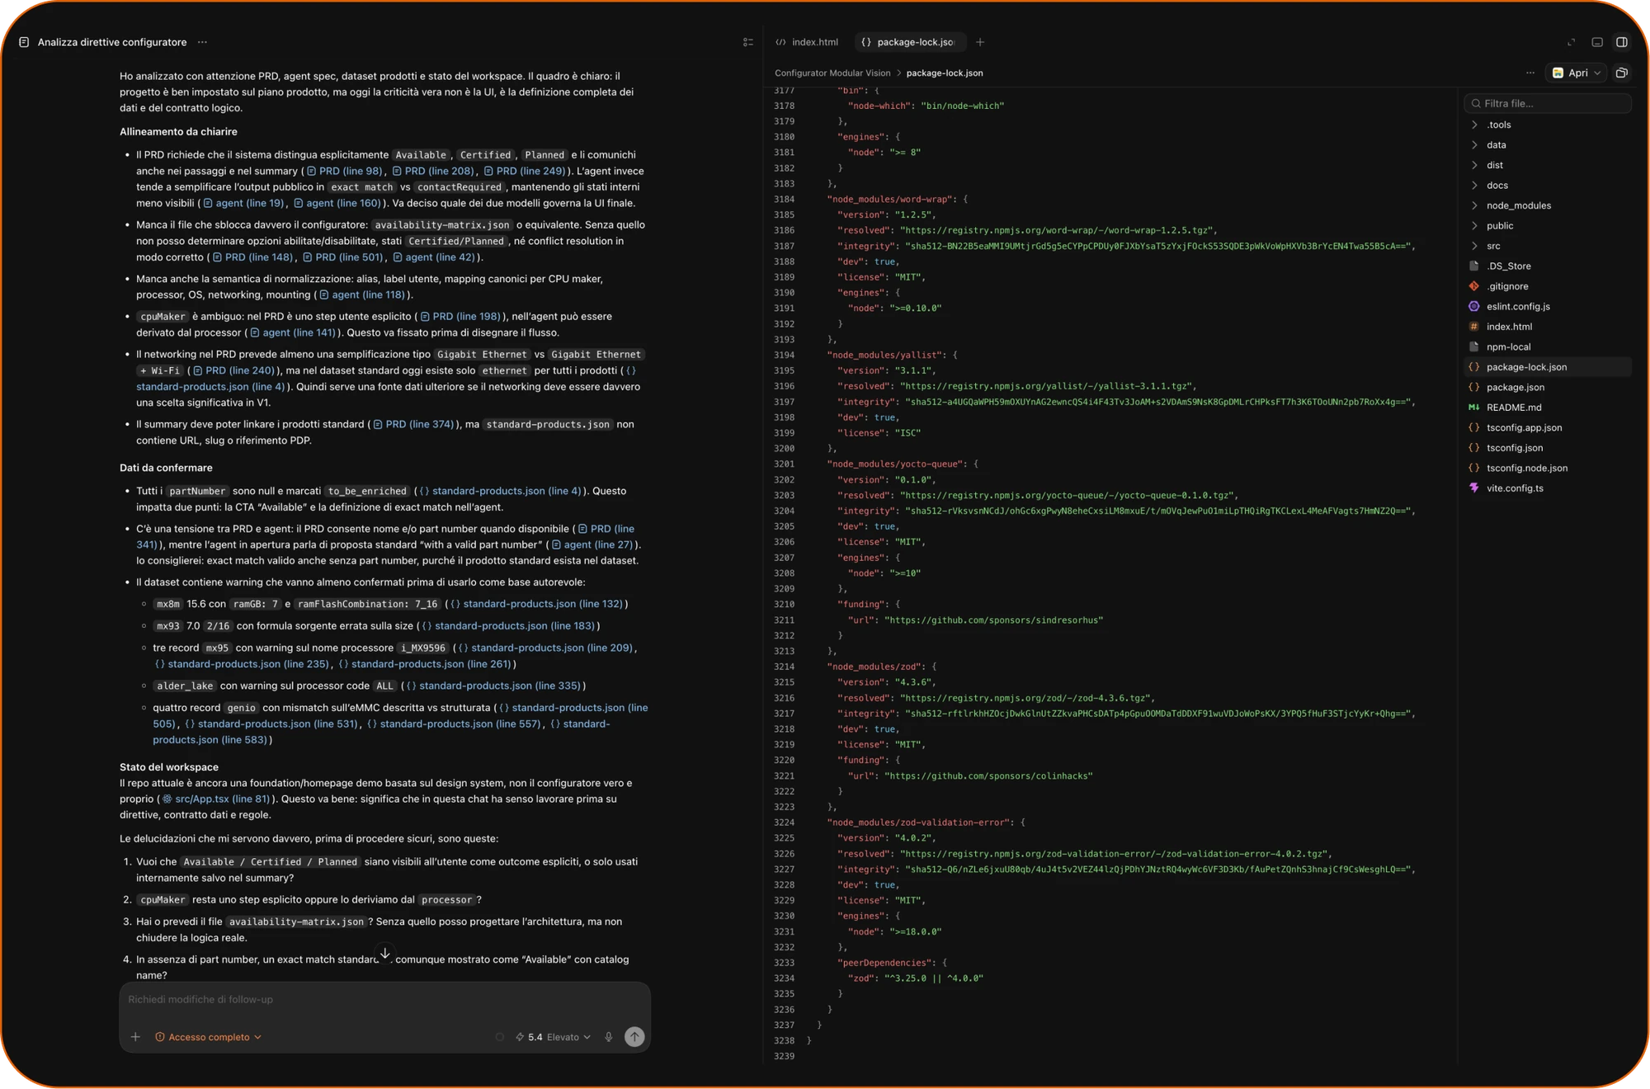This screenshot has height=1089, width=1650.
Task: Click the github sponsors/colinhacks URL string
Action: point(988,775)
